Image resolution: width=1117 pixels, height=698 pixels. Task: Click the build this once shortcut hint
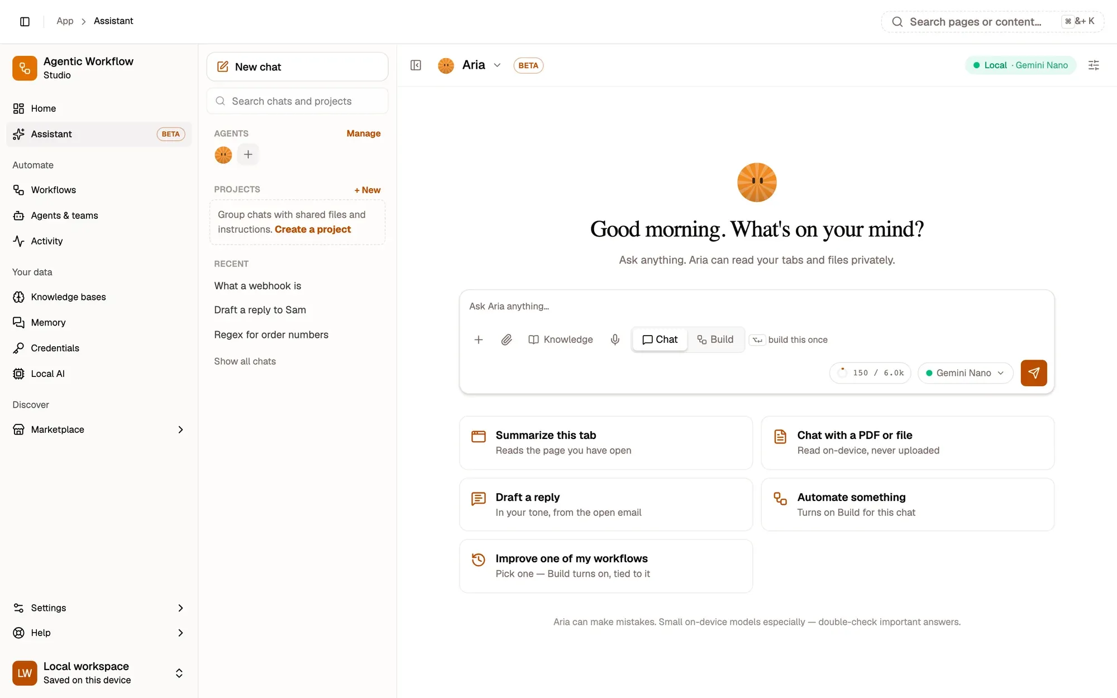pyautogui.click(x=789, y=340)
